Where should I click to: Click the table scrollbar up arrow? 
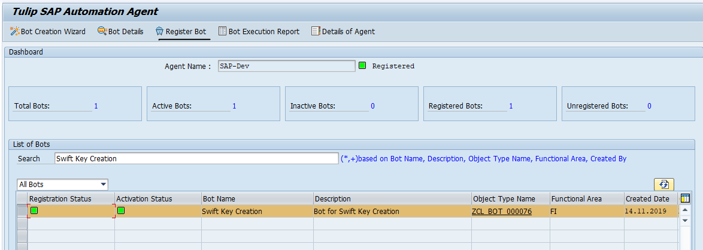pyautogui.click(x=685, y=210)
